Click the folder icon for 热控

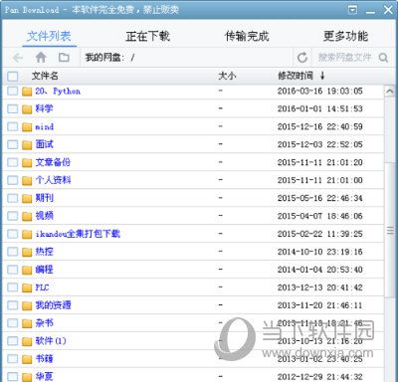pyautogui.click(x=27, y=253)
